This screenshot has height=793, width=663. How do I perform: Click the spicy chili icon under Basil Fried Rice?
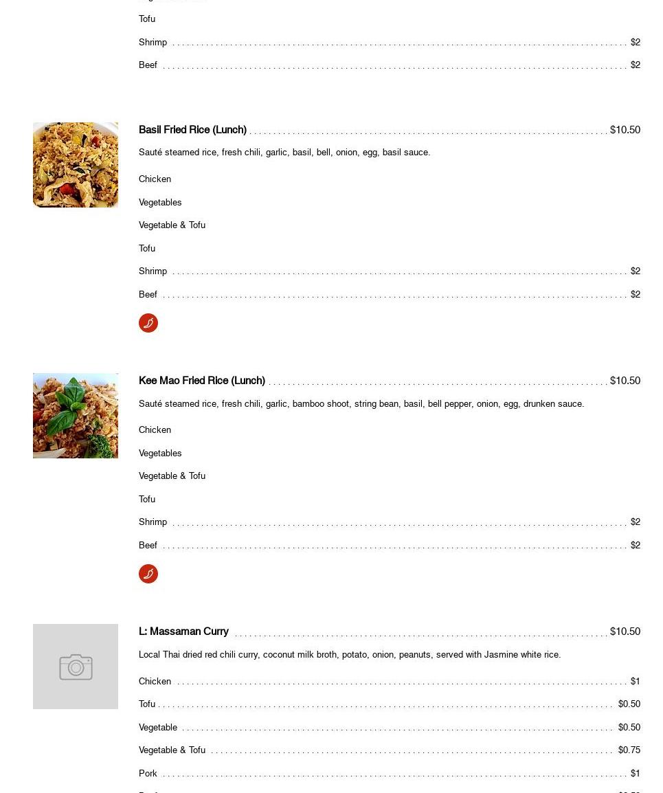pyautogui.click(x=148, y=323)
